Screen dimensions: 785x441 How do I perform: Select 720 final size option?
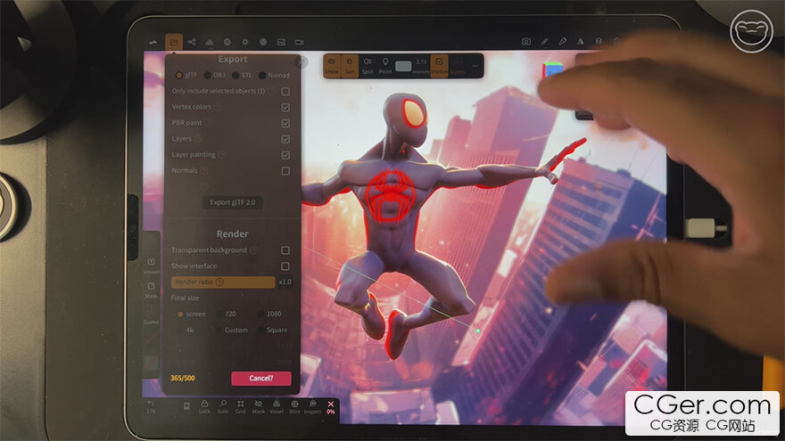[x=226, y=314]
